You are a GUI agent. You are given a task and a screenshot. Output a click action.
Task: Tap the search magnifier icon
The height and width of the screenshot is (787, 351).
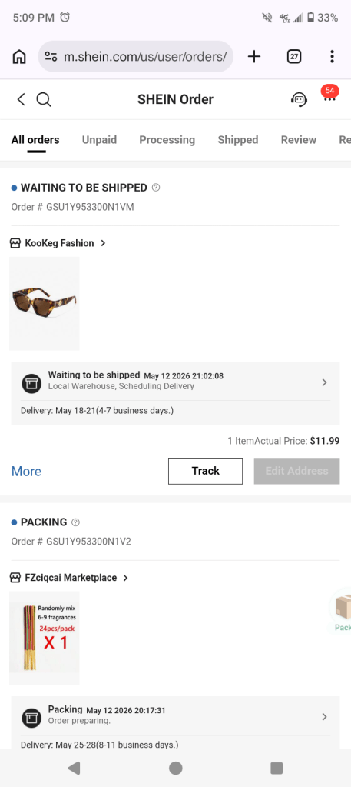[44, 99]
